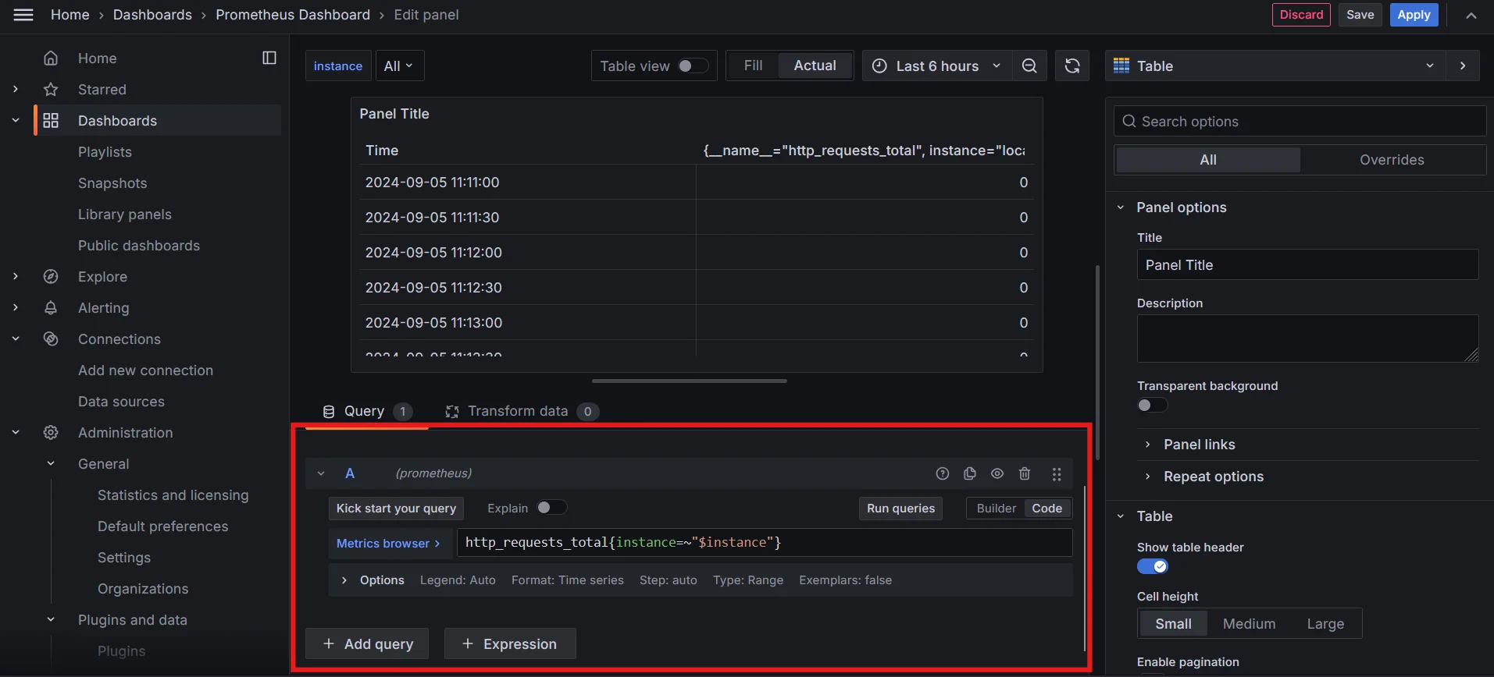Collapse the General sidebar subsection
This screenshot has width=1494, height=677.
(51, 464)
